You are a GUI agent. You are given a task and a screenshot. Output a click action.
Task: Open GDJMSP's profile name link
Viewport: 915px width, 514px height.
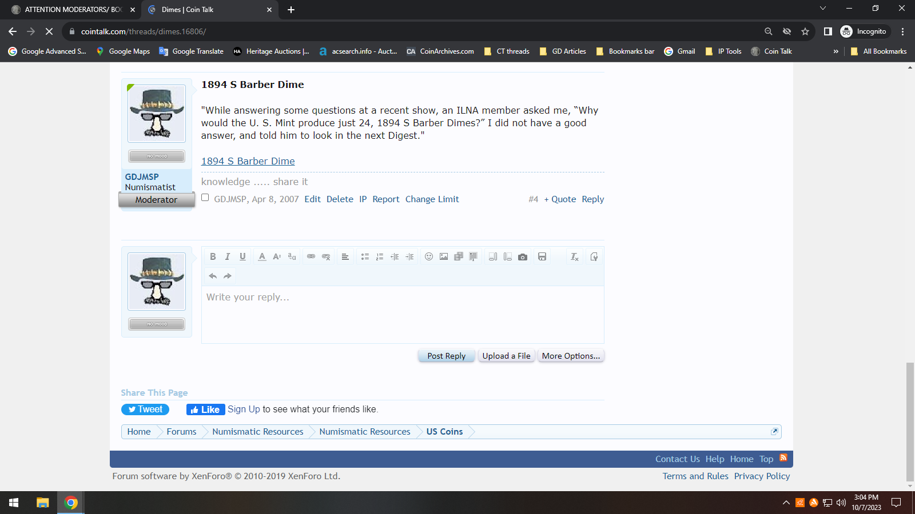[142, 177]
